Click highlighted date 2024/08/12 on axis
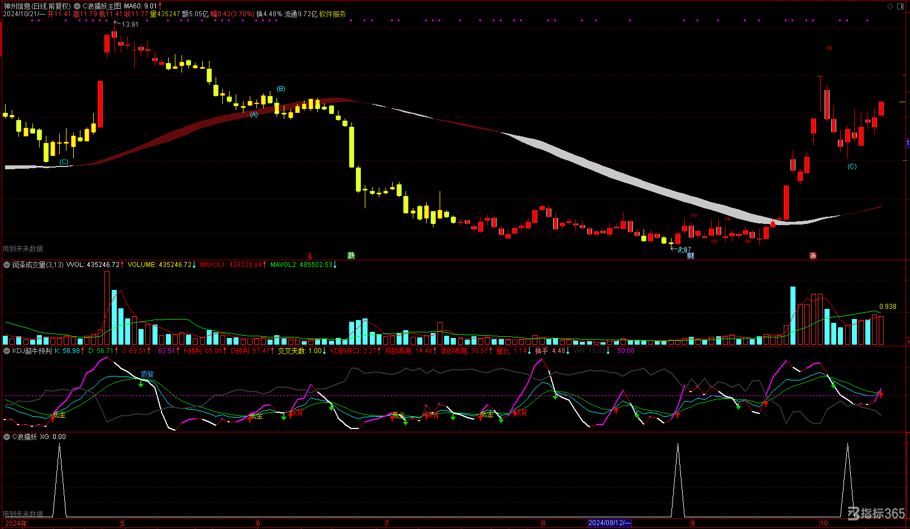This screenshot has height=529, width=910. (609, 523)
